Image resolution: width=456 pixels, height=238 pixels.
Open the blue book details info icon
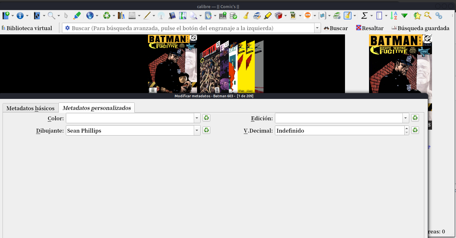coord(20,15)
